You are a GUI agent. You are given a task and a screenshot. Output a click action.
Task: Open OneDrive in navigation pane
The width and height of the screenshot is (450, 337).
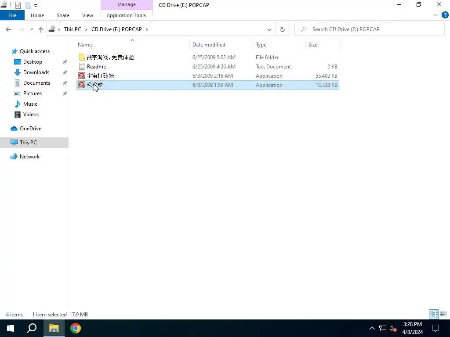(30, 129)
